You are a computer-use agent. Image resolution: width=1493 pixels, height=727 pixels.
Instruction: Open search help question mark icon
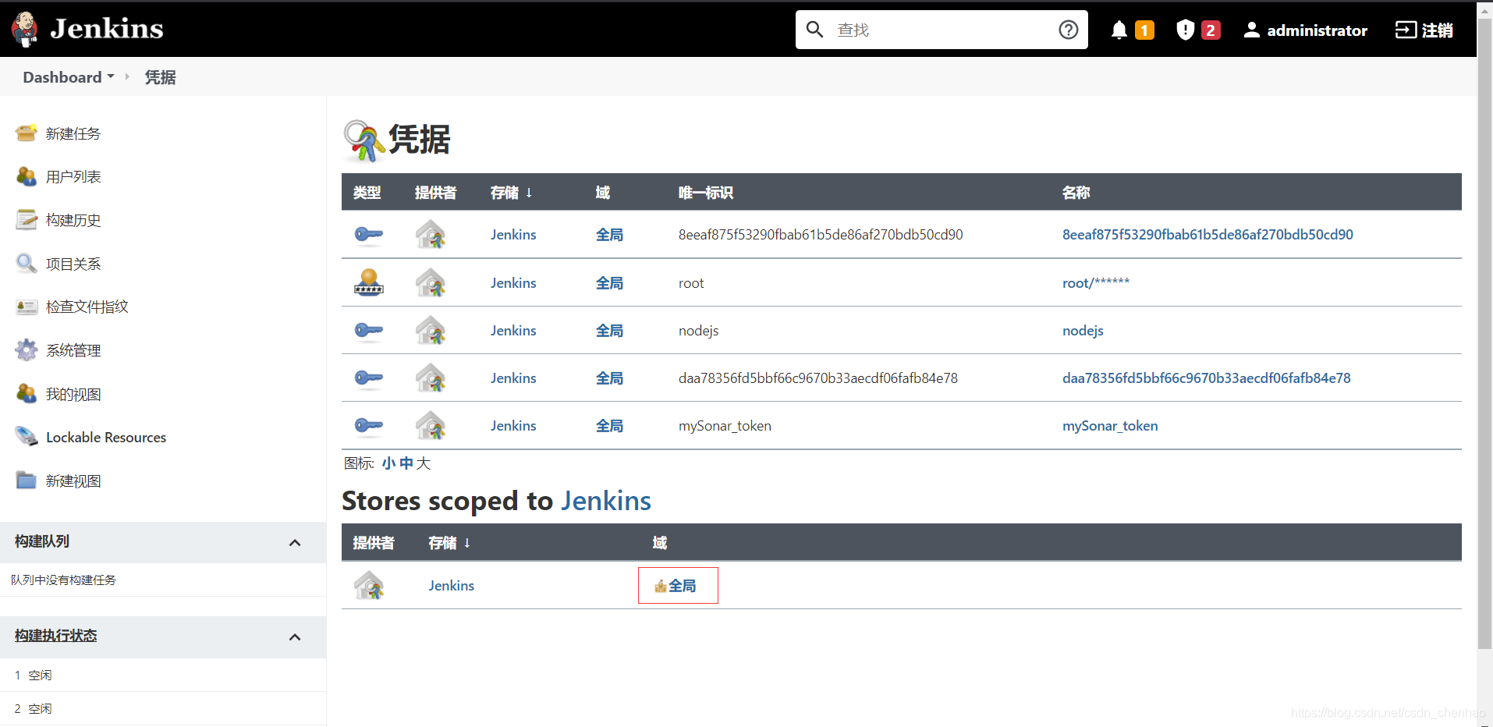click(x=1068, y=30)
